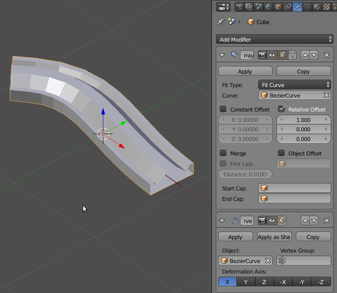
Task: Copy the Array modifier
Action: [304, 71]
